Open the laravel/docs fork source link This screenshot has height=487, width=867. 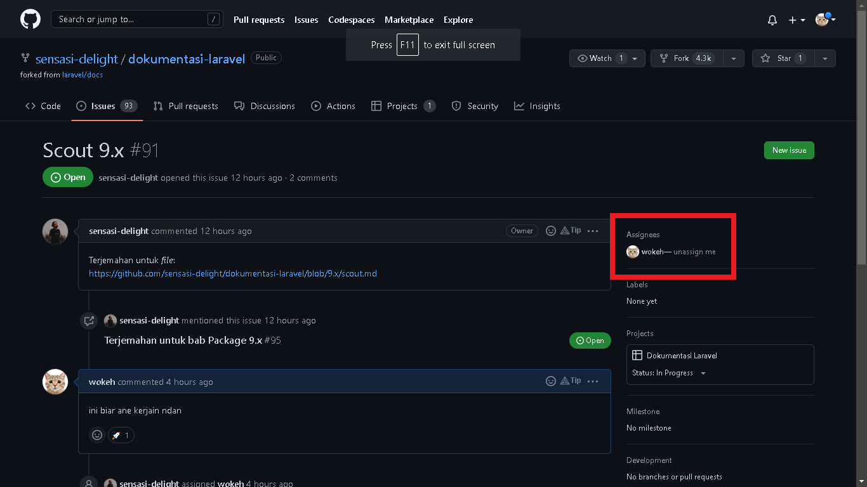point(83,75)
